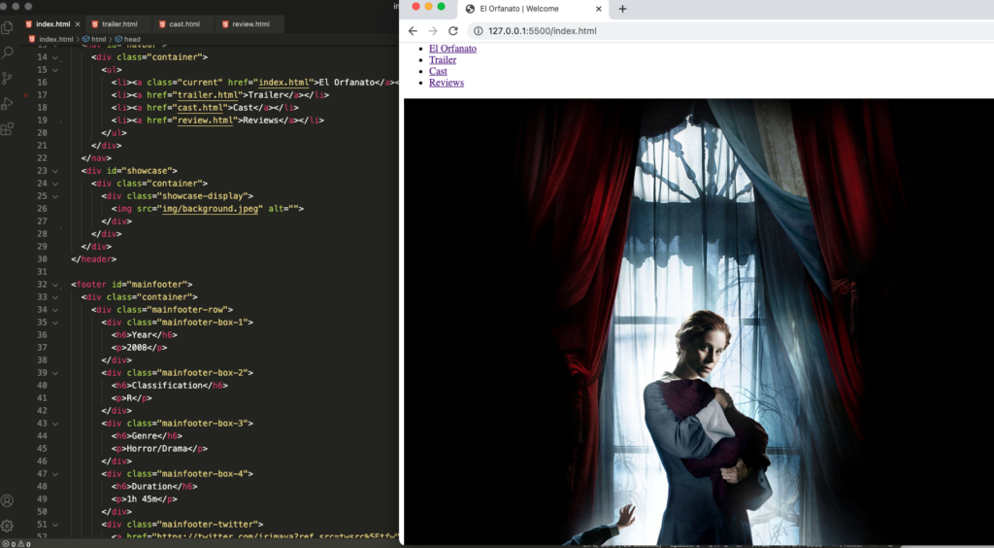Click the "1h 45m" text in line 49

[142, 499]
